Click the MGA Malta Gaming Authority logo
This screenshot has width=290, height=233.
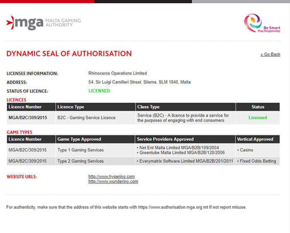43,23
